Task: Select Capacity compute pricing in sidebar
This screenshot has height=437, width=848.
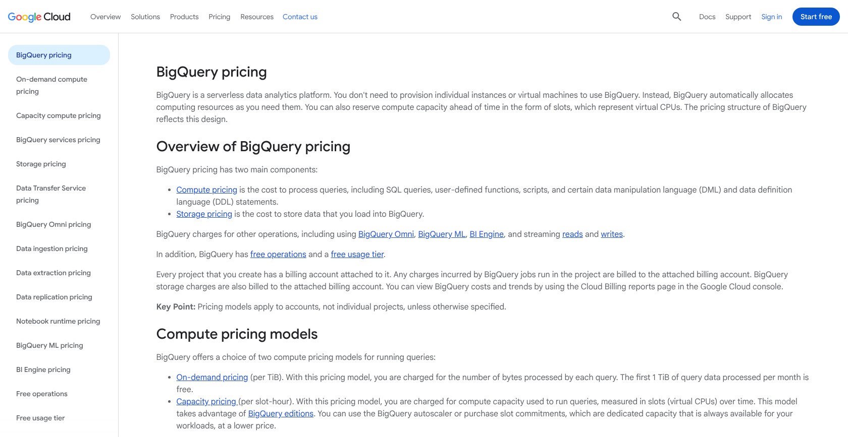Action: point(59,115)
